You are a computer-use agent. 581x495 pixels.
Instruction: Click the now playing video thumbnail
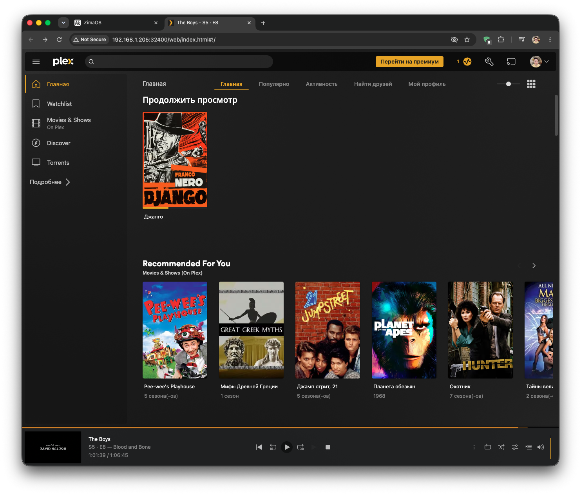click(53, 447)
